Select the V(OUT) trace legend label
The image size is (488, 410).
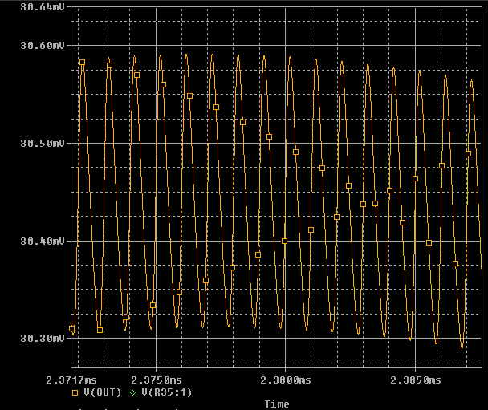103,392
